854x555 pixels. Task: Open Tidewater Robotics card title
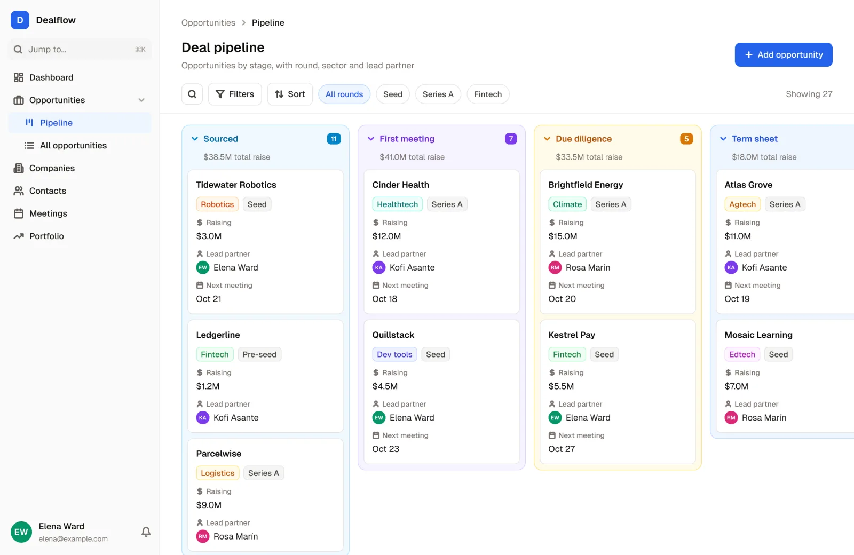point(236,185)
